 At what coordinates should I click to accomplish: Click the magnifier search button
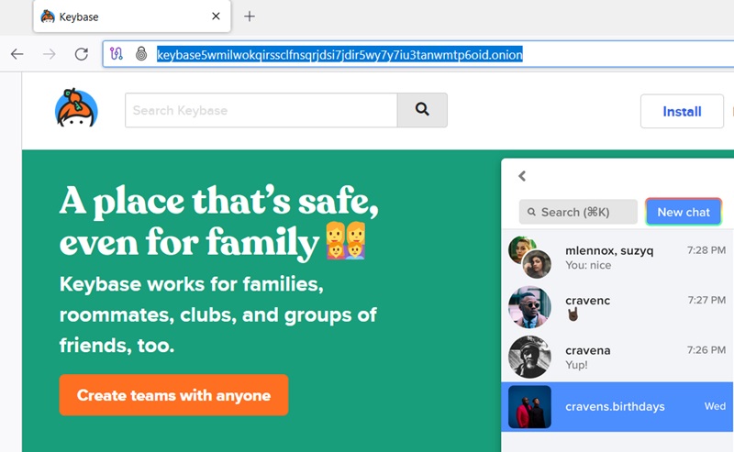[422, 110]
